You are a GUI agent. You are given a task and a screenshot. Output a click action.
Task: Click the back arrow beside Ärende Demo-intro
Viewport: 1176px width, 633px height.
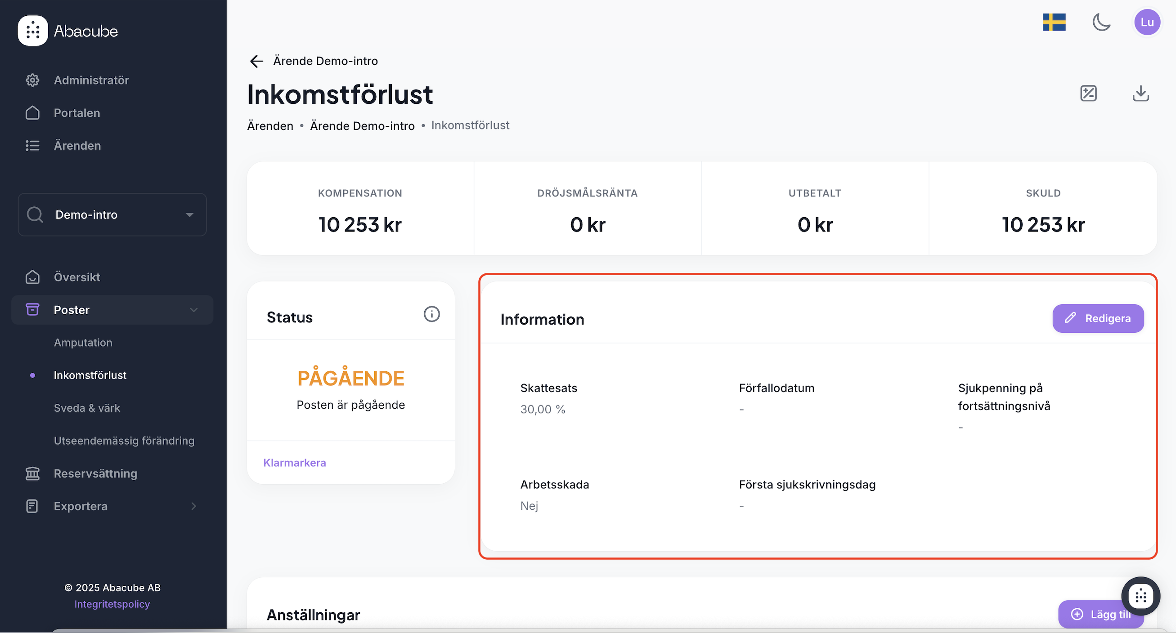coord(256,61)
